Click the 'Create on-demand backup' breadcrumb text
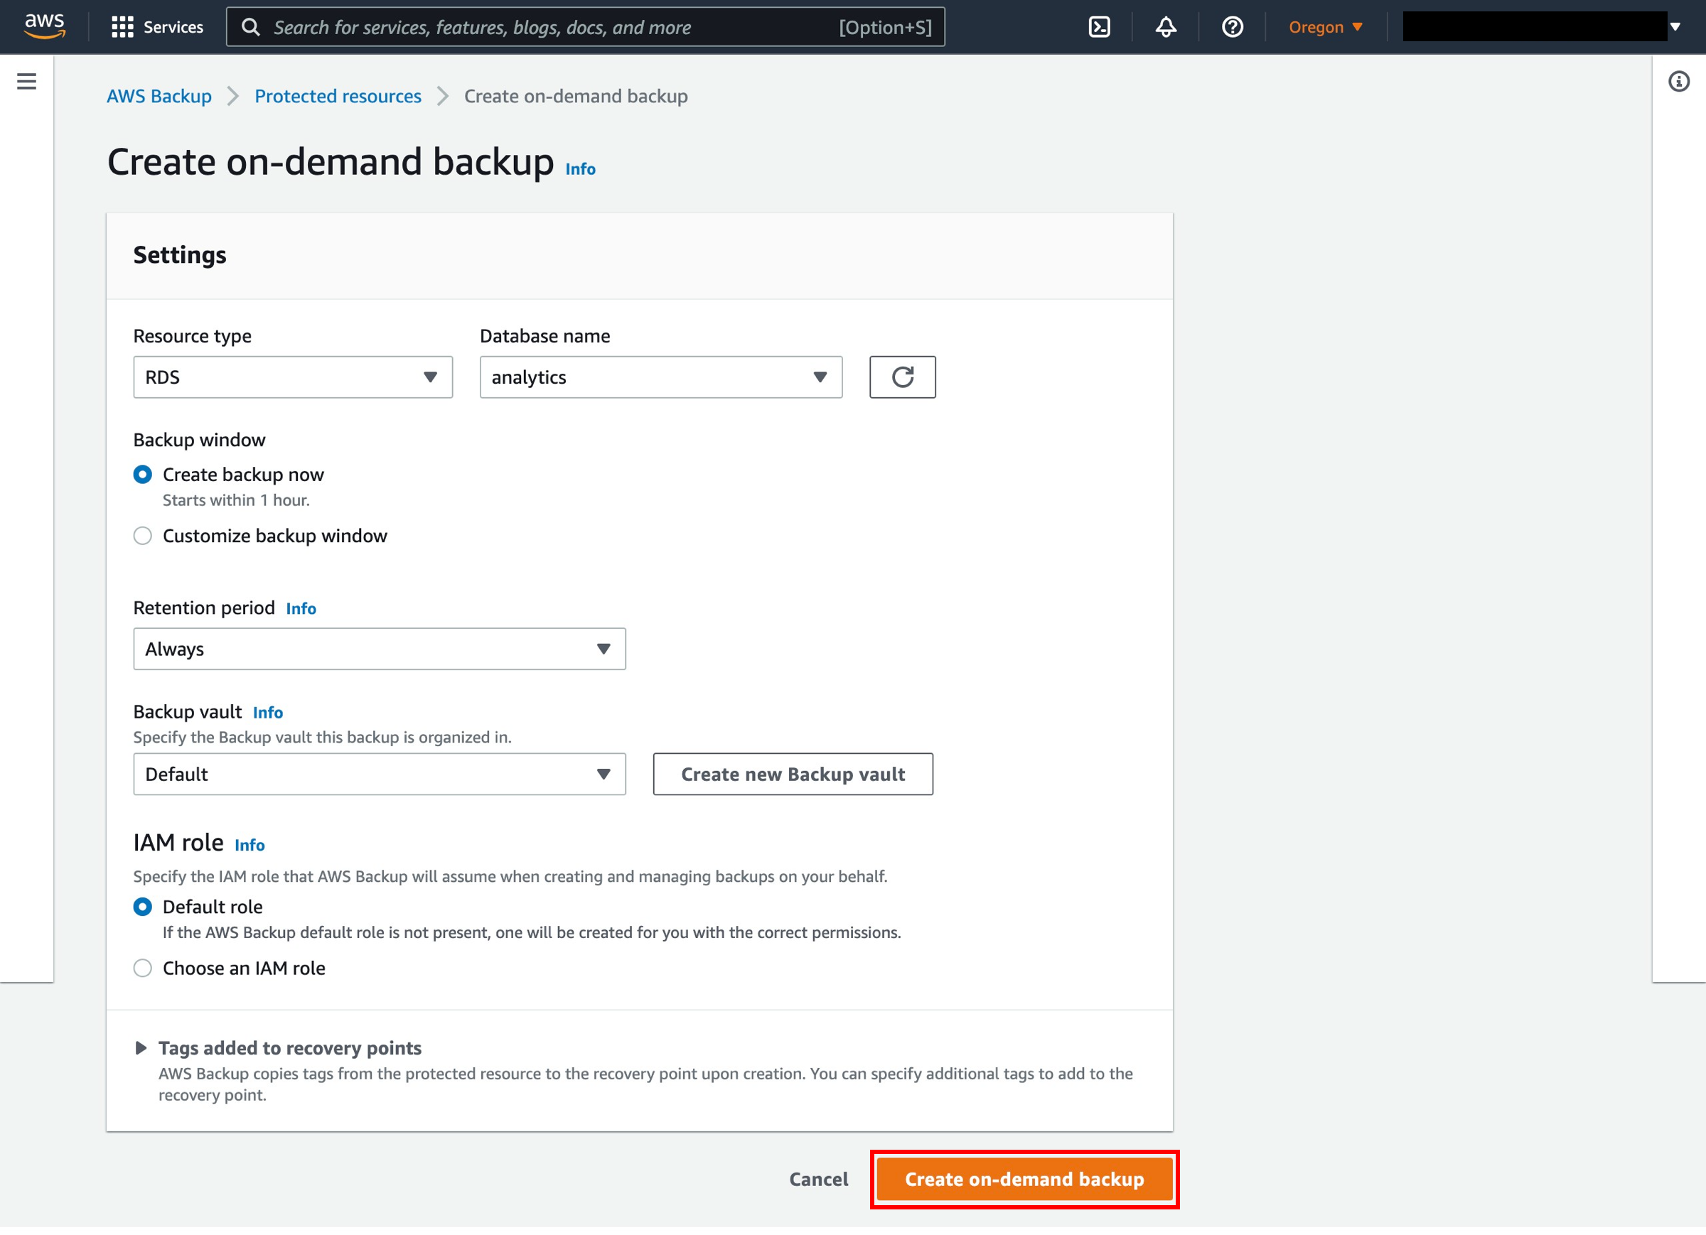 coord(576,96)
